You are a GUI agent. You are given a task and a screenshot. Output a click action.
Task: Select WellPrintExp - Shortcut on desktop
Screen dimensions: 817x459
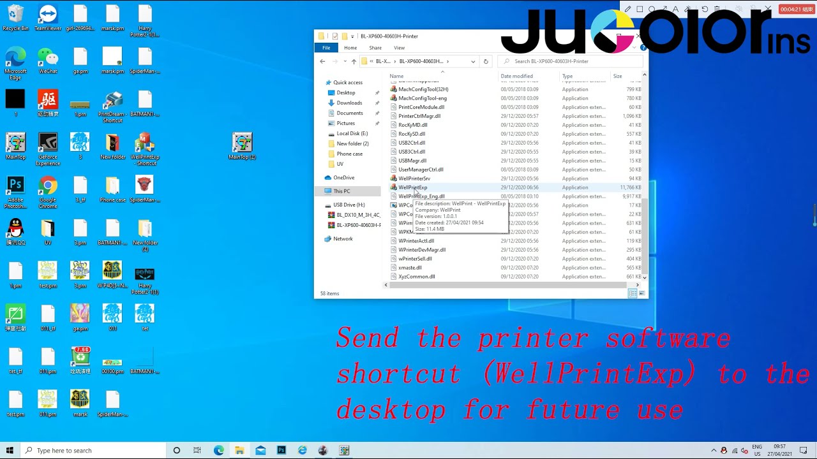pyautogui.click(x=145, y=150)
